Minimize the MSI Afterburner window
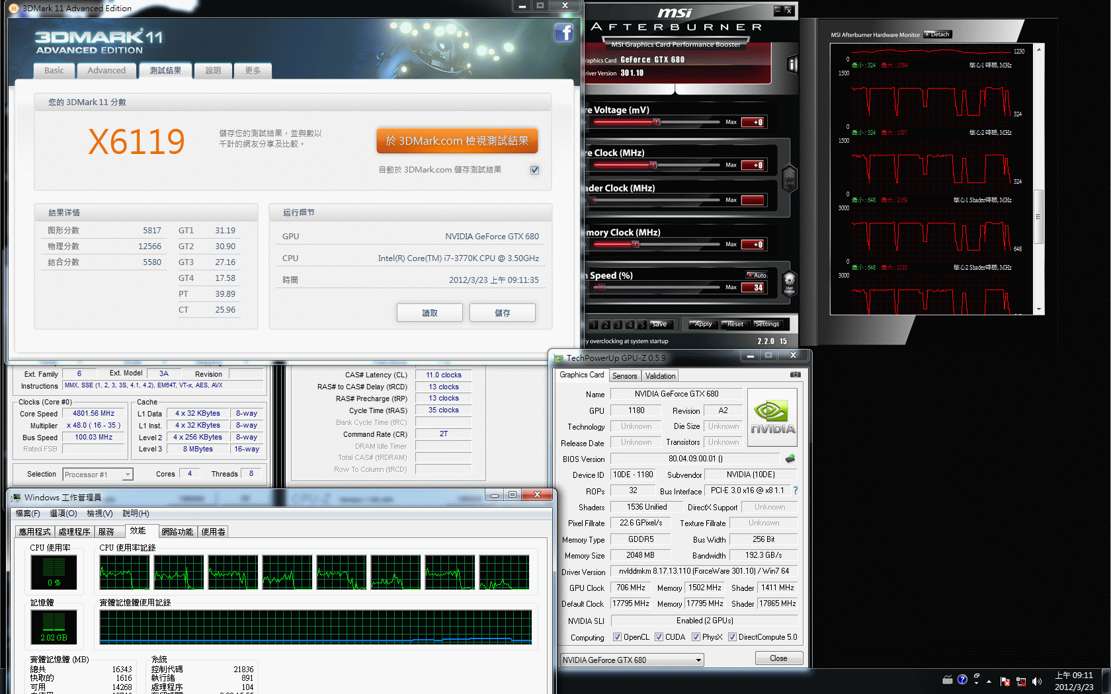Viewport: 1111px width, 694px height. click(x=778, y=11)
